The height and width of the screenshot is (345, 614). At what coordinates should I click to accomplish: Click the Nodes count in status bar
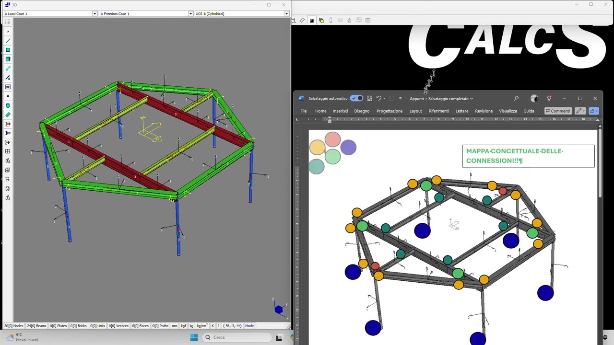click(x=13, y=326)
